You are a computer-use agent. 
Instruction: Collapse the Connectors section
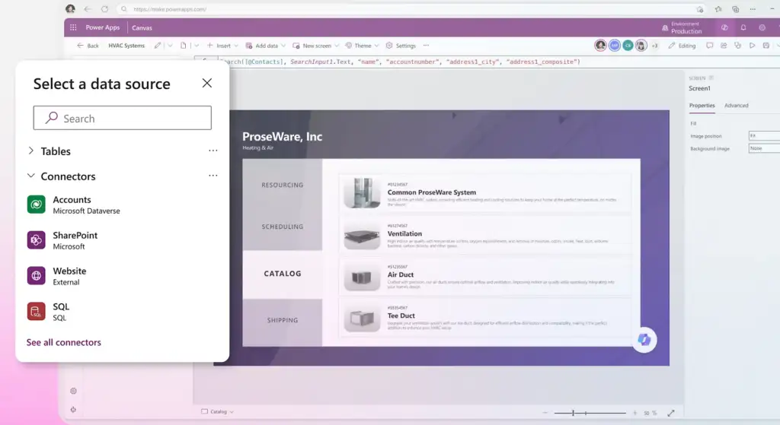pyautogui.click(x=30, y=176)
